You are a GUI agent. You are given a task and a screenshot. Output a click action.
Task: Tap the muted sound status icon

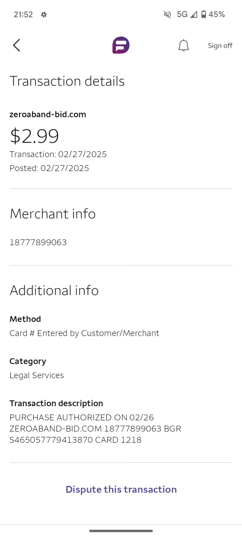tap(167, 14)
